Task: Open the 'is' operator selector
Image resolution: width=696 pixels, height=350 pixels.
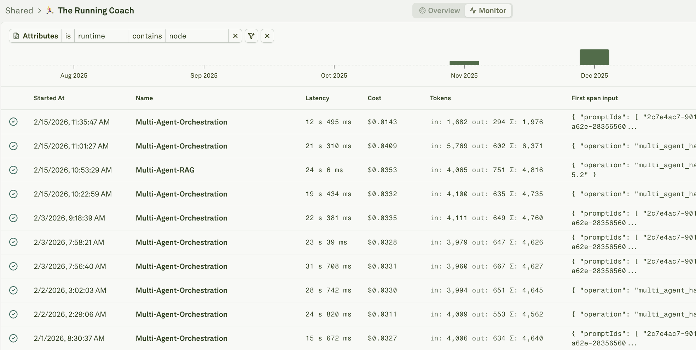Action: [x=68, y=36]
